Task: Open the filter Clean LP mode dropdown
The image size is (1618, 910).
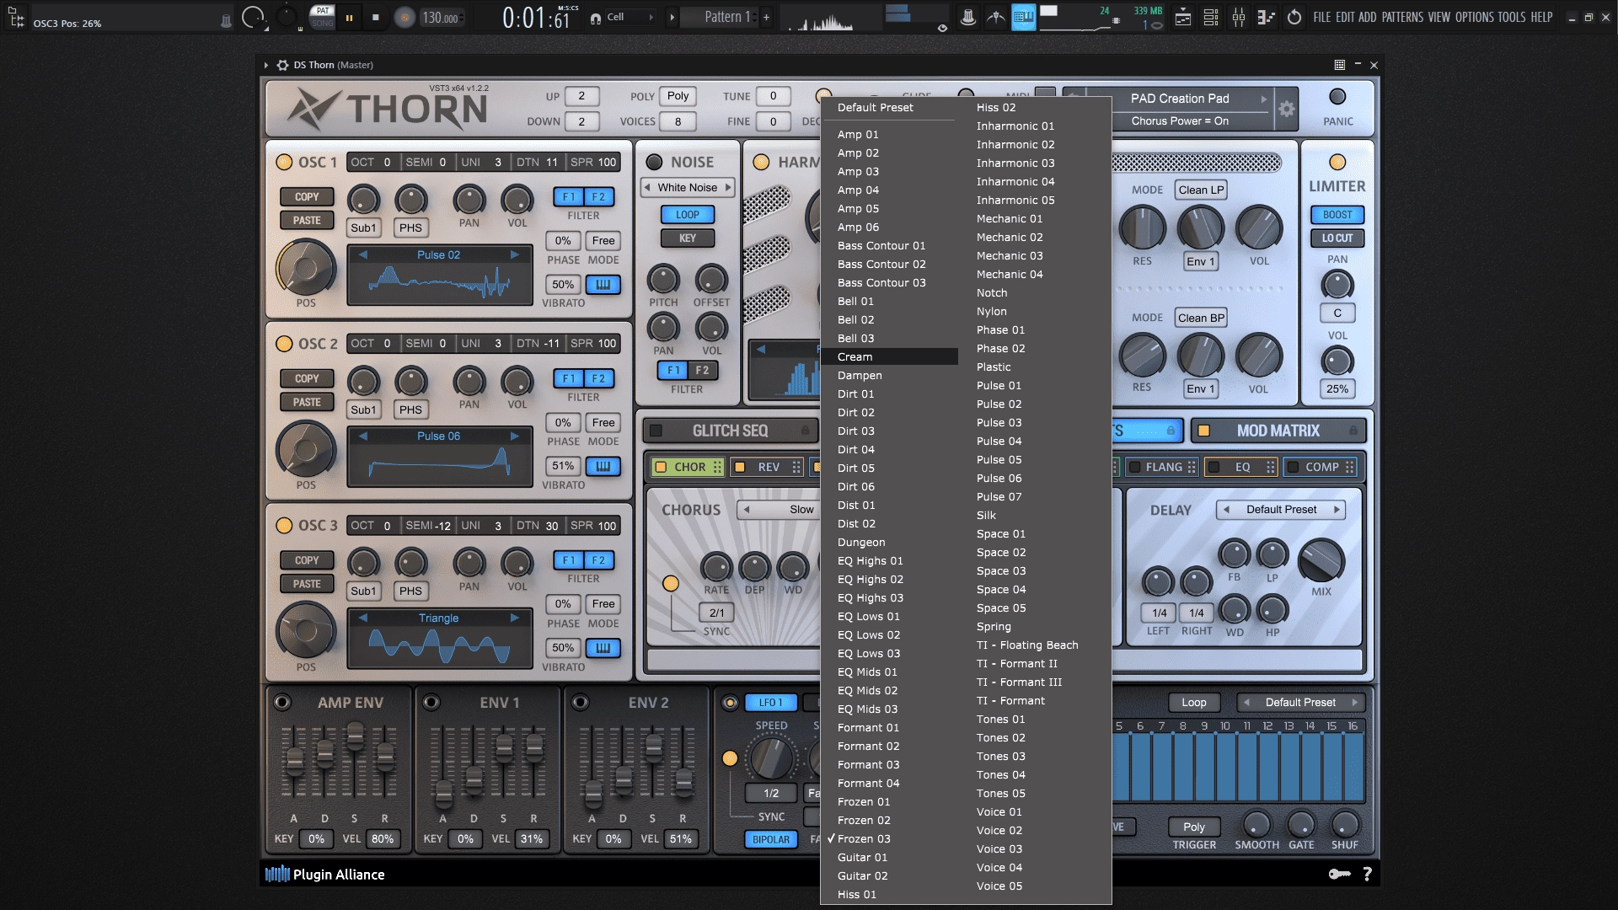Action: [x=1201, y=190]
